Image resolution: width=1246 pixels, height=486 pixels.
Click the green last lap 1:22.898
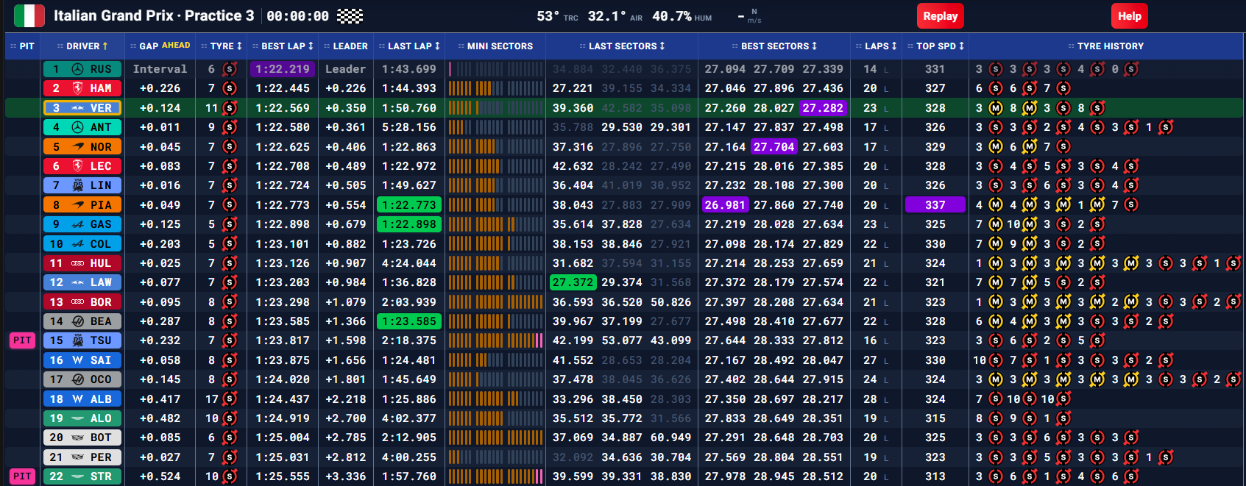[x=409, y=224]
